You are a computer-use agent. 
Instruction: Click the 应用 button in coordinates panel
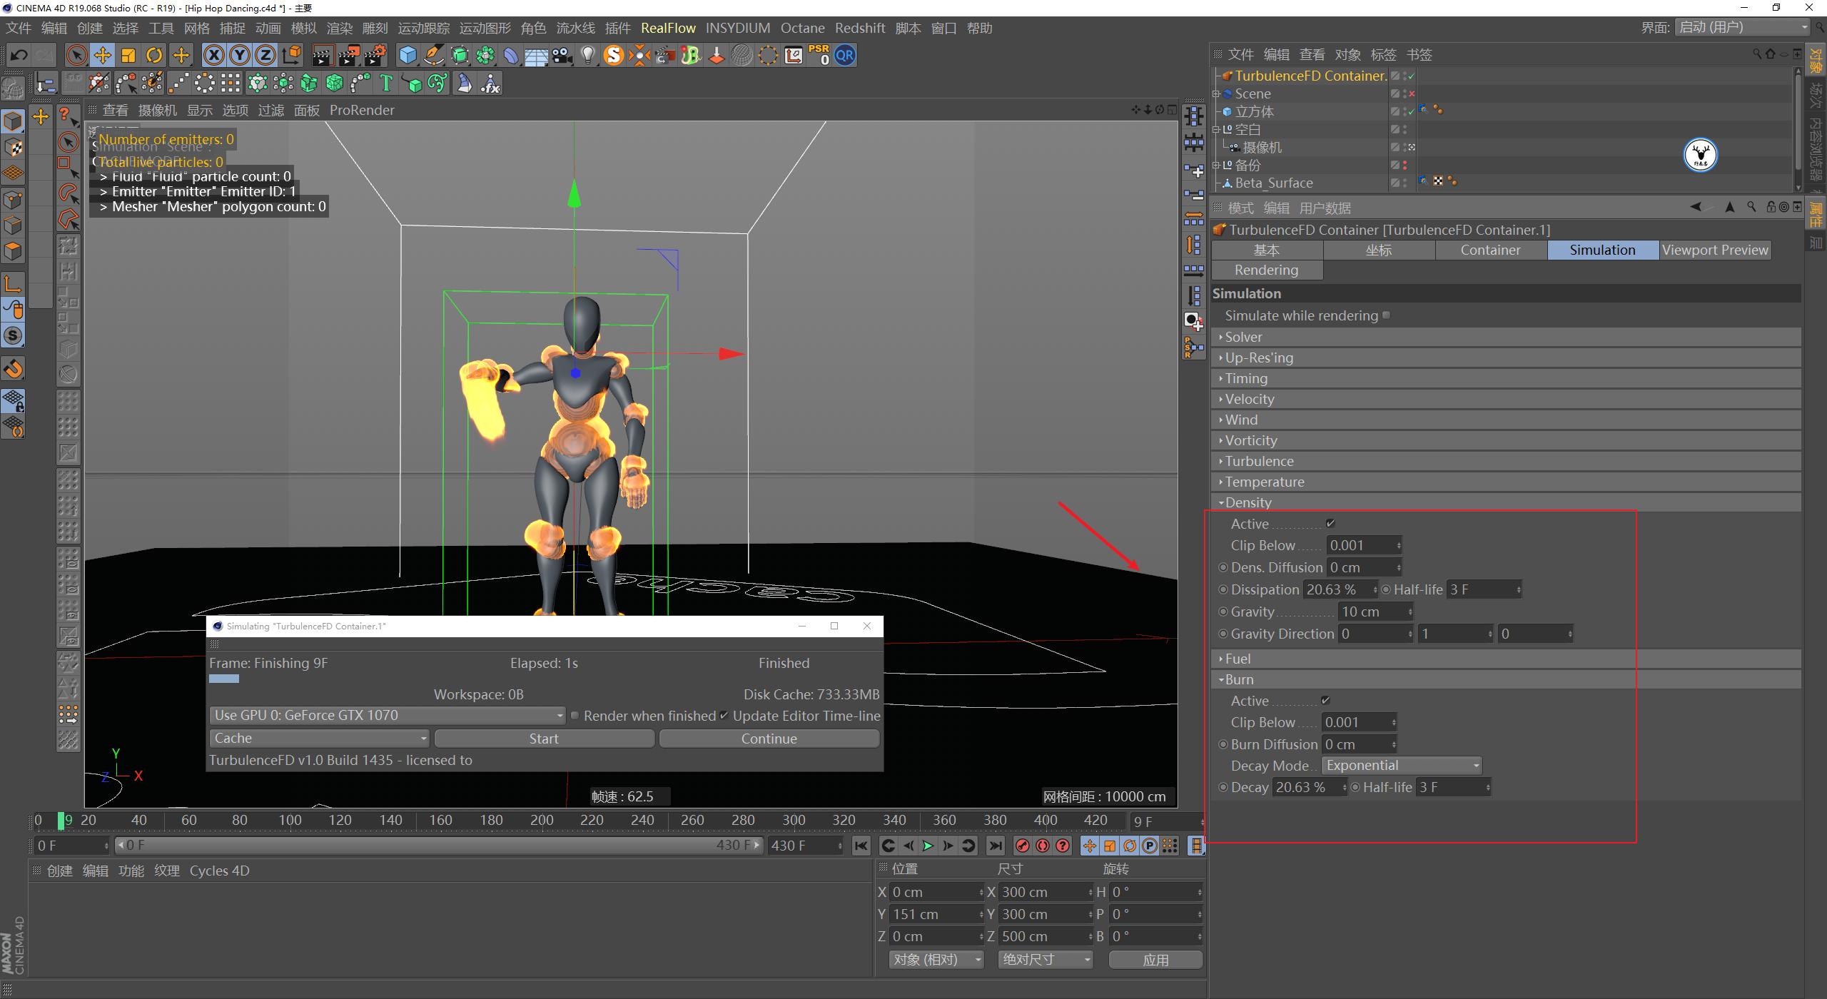pyautogui.click(x=1155, y=959)
